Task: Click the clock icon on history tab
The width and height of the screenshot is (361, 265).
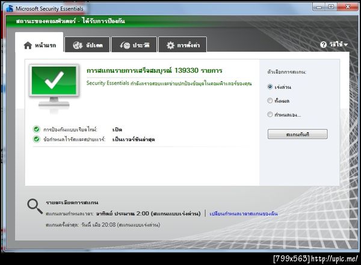Action: 125,45
